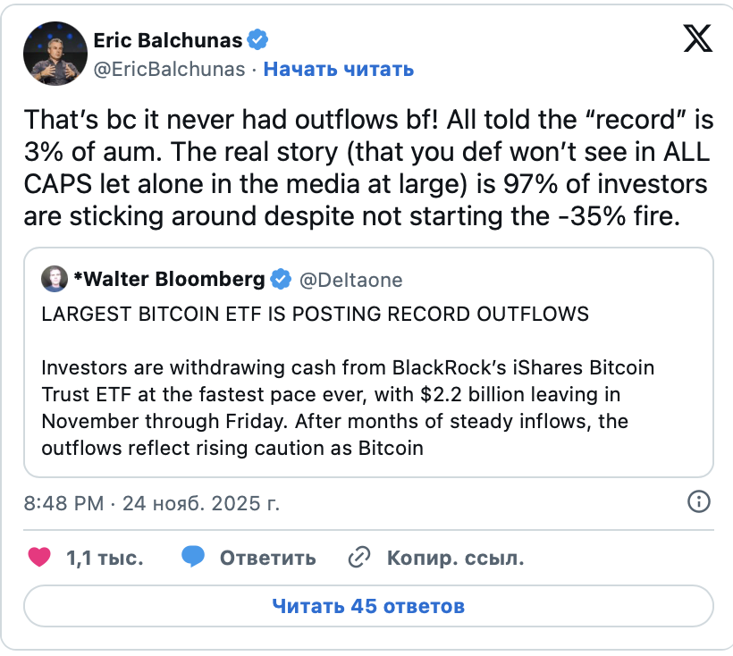Click the copy link chain icon
Viewport: 733px width, 656px height.
tap(359, 557)
